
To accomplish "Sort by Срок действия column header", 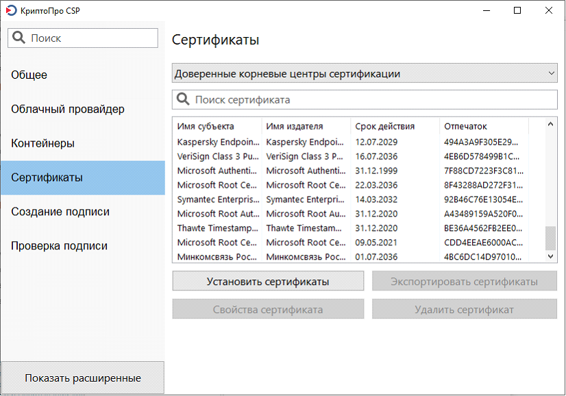I will pos(395,126).
